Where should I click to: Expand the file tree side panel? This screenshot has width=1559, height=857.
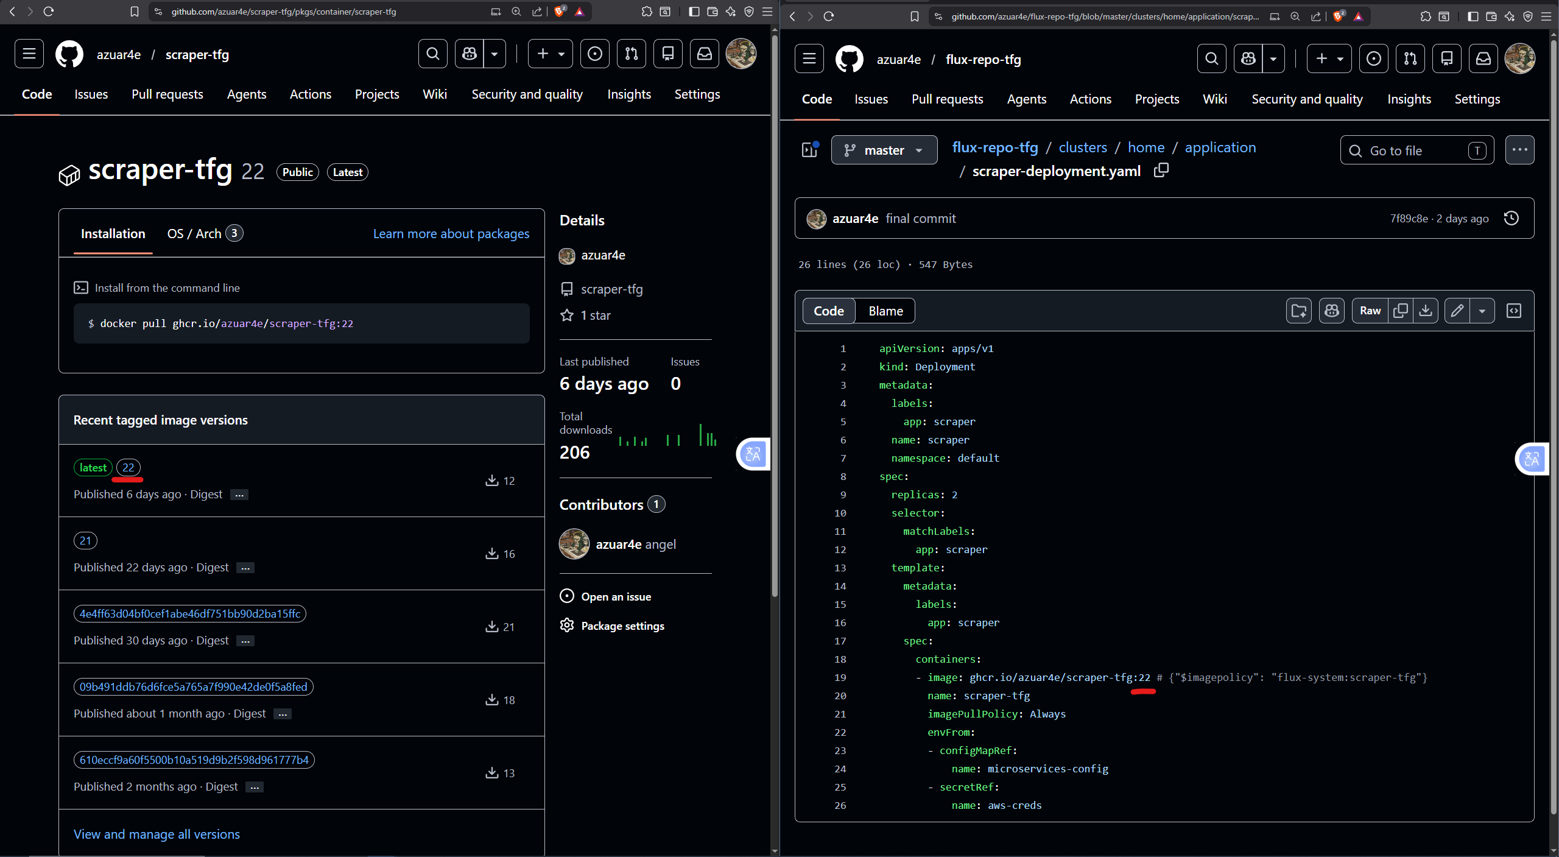pos(810,150)
